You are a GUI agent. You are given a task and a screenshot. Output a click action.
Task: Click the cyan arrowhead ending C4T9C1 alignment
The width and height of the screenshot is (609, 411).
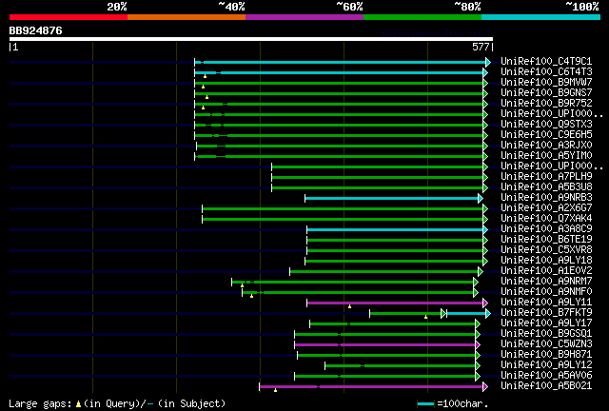click(488, 62)
